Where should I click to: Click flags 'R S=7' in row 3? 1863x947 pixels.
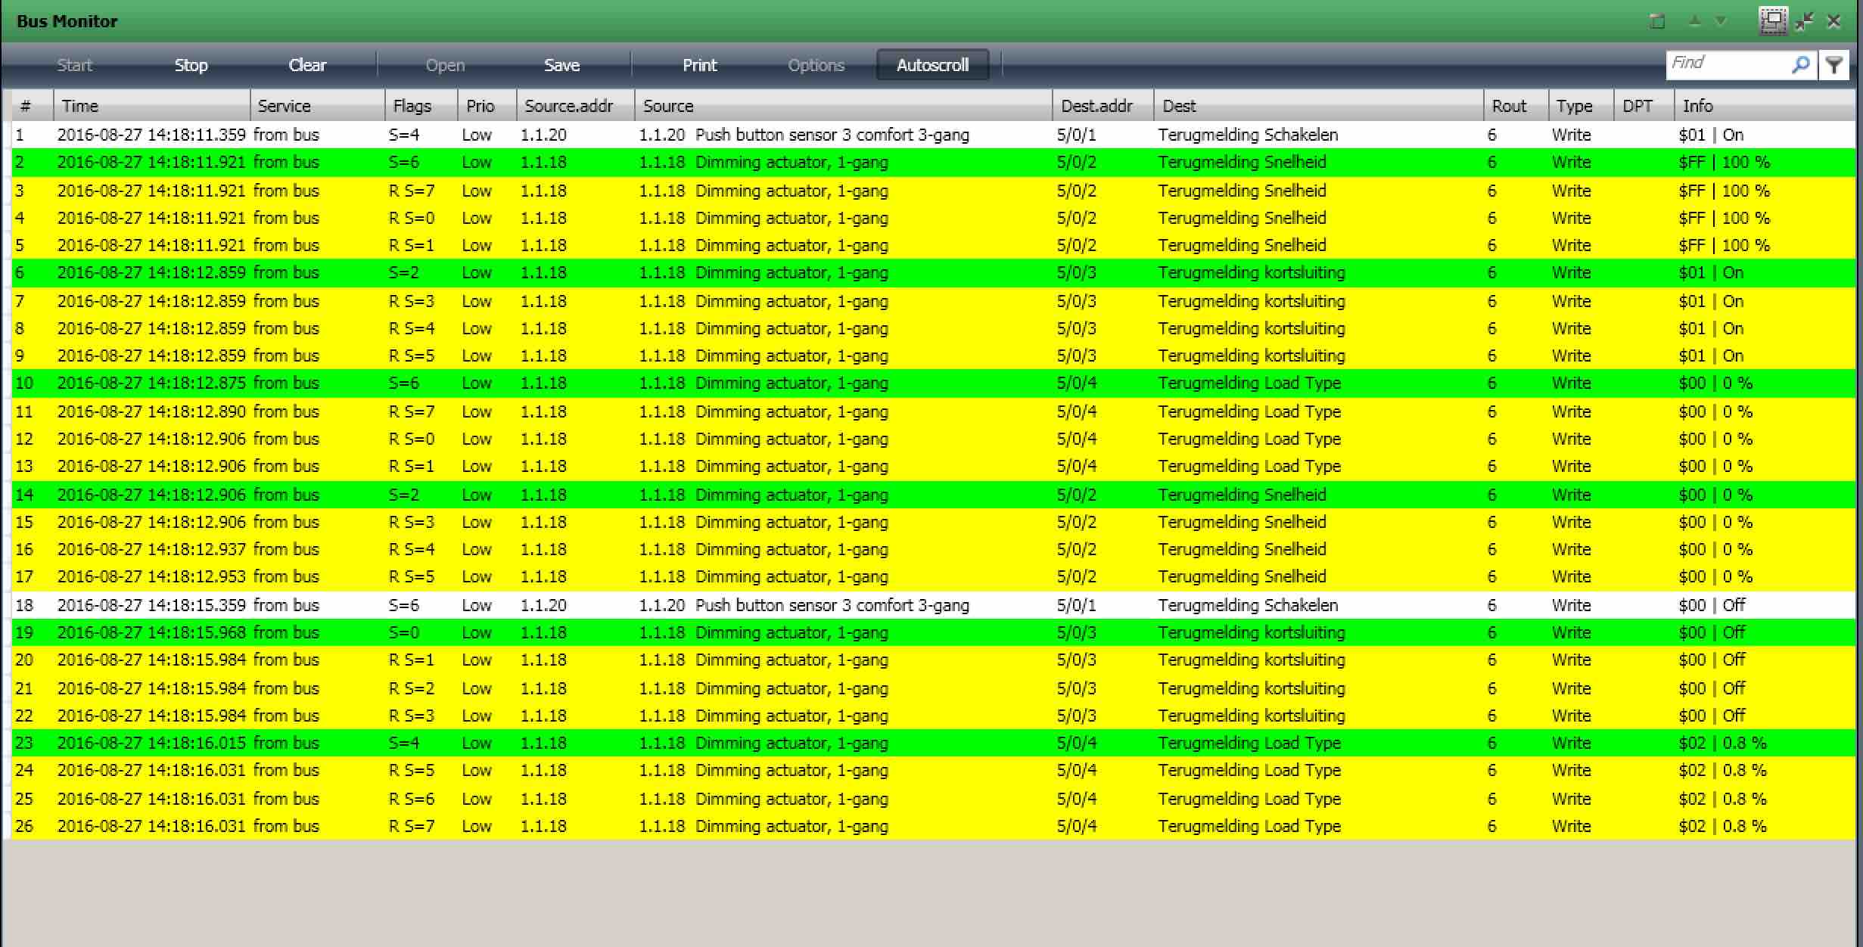coord(412,191)
